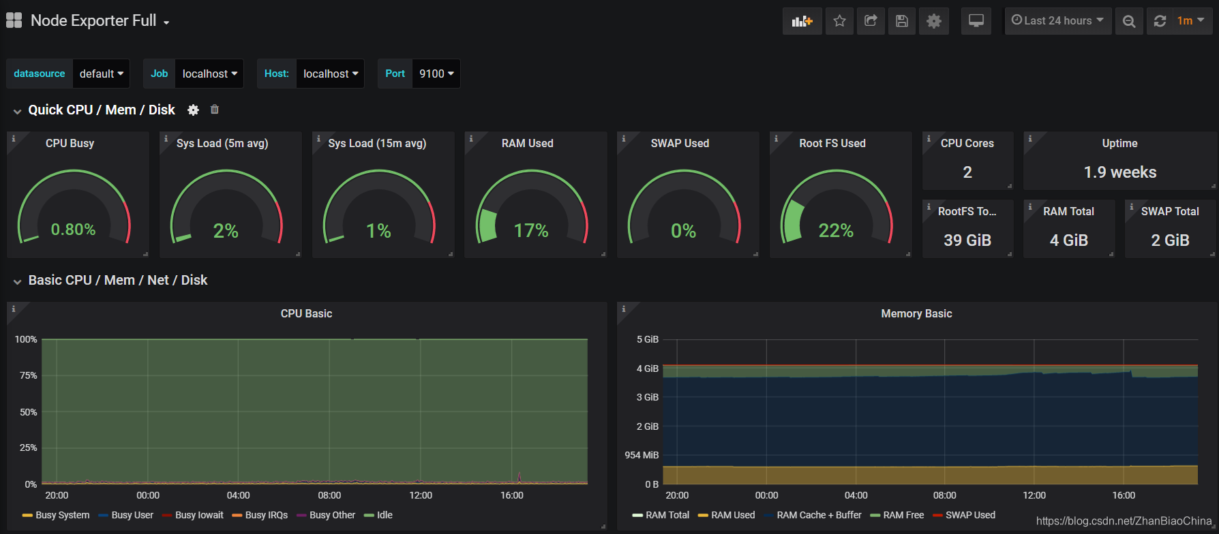Show info for Sys Load (5m avg) panel
1219x534 pixels.
pos(166,138)
